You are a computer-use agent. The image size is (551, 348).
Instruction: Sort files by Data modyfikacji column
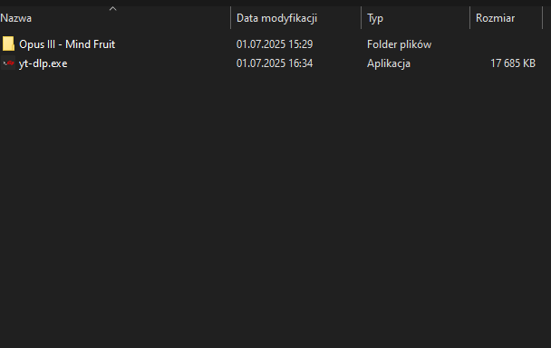pyautogui.click(x=277, y=18)
